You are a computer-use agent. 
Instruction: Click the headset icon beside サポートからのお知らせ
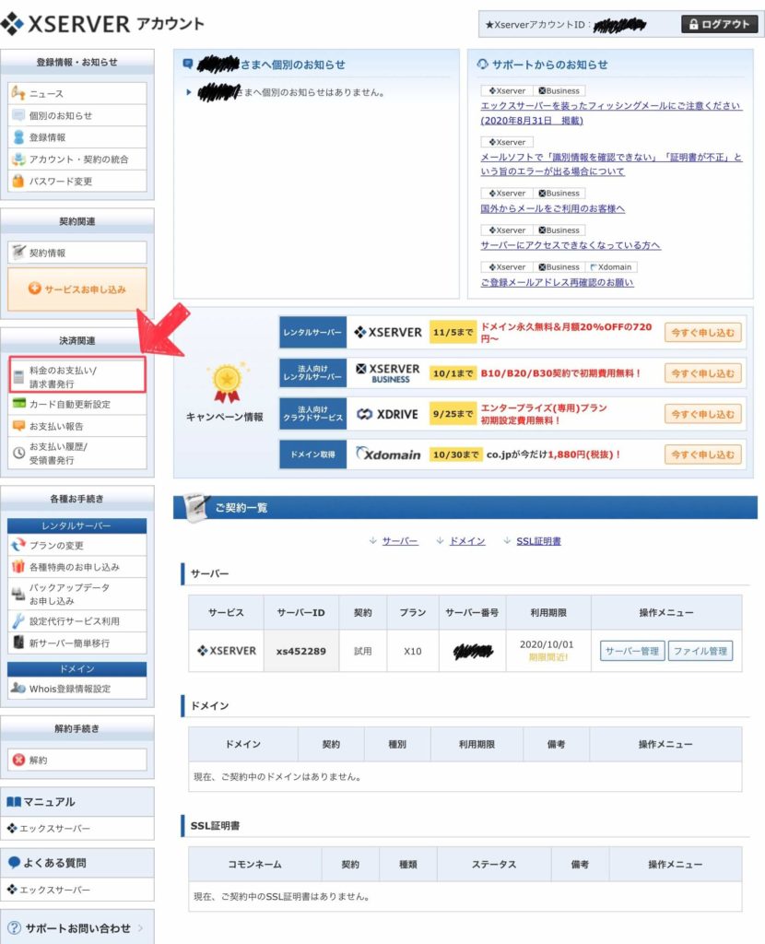[x=482, y=64]
